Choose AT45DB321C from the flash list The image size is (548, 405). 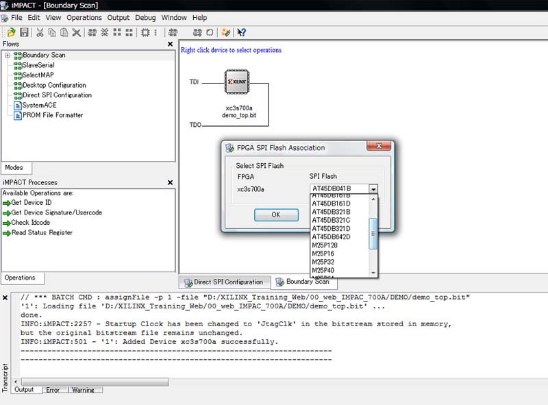tap(339, 221)
